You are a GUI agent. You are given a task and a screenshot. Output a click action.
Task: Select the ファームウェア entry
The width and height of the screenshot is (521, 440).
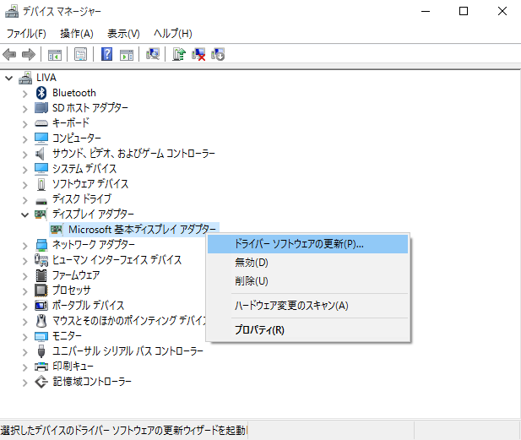coord(76,274)
